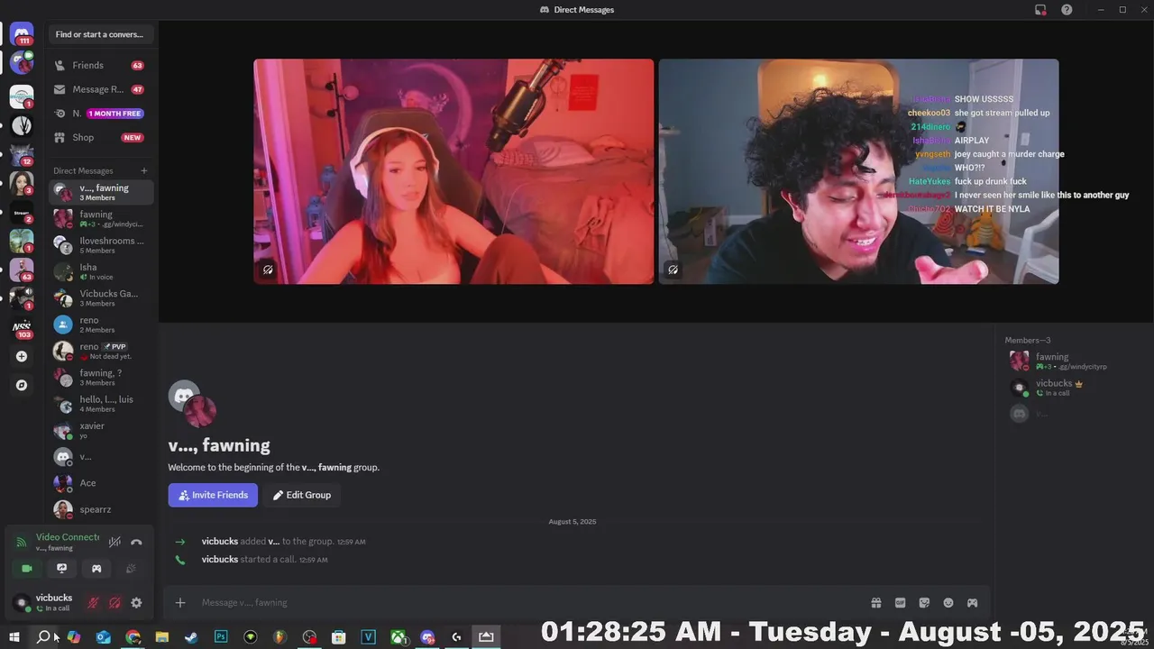The height and width of the screenshot is (649, 1154).
Task: Click Invite Friends button
Action: 213,495
